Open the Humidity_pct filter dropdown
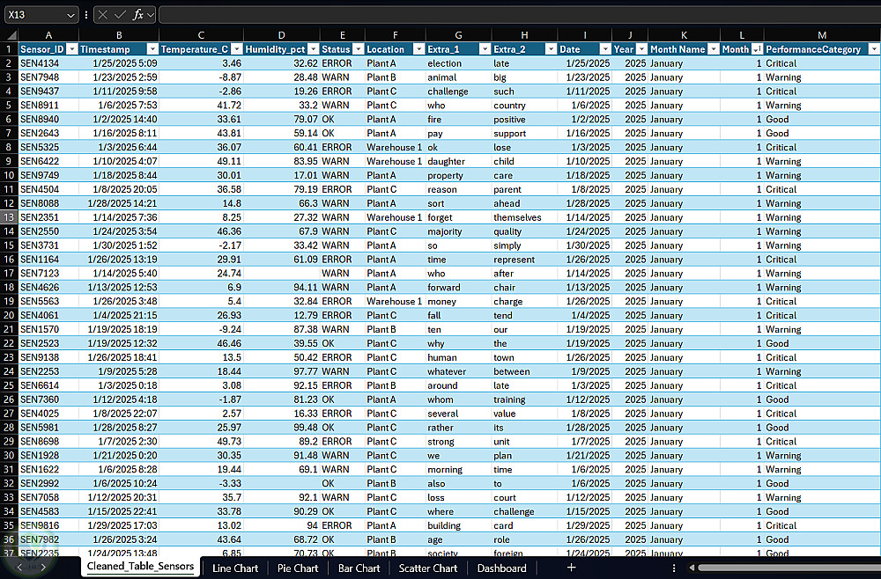The height and width of the screenshot is (579, 881). tap(314, 49)
